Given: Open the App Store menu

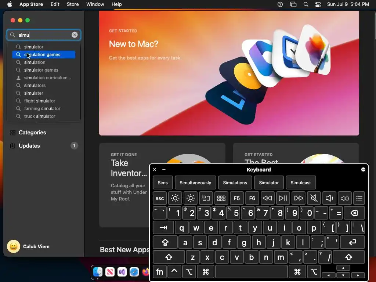Looking at the screenshot, I should point(31,4).
